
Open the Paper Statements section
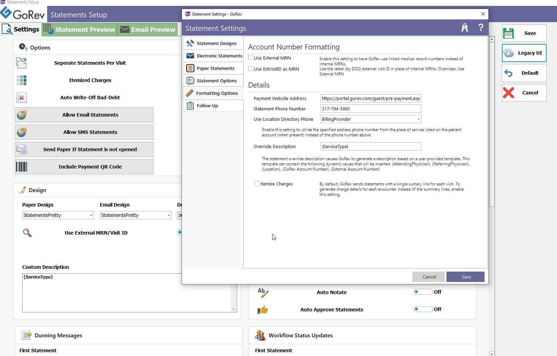point(213,68)
